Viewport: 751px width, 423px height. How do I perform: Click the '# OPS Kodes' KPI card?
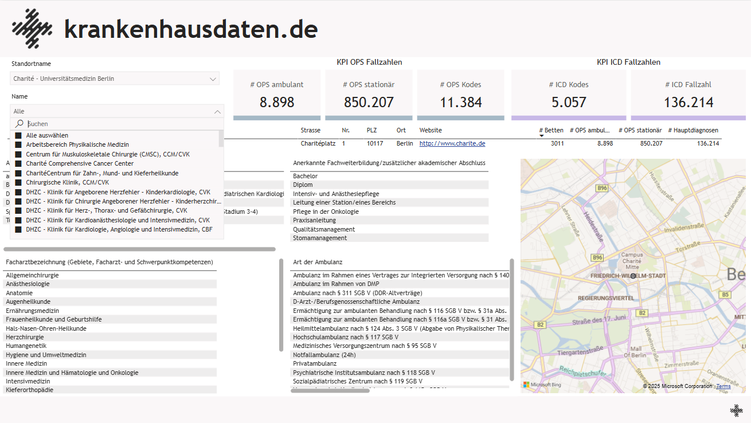point(461,95)
